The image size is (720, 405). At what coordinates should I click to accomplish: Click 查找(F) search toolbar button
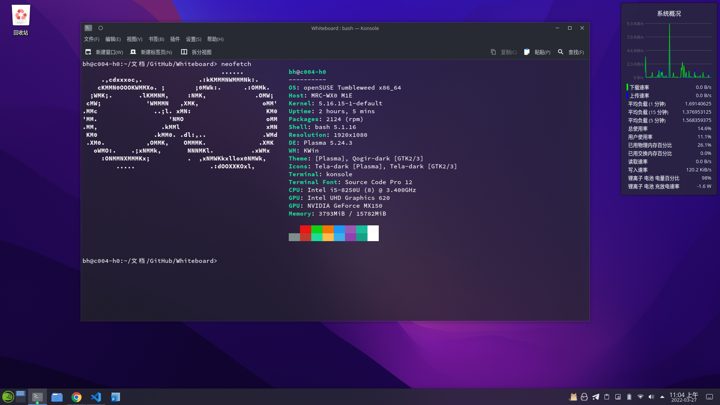571,52
